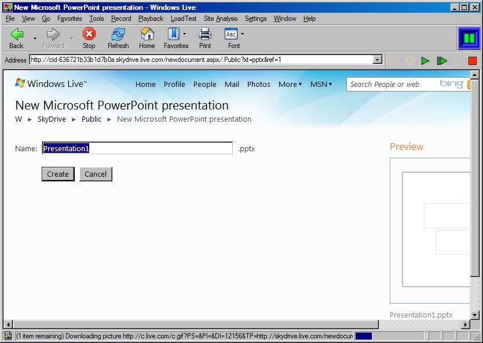Viewport: 483px width, 343px height.
Task: Expand the Font toolbar dropdown arrow
Action: coord(242,34)
